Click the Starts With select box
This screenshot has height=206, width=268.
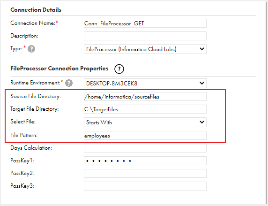[x=145, y=122]
